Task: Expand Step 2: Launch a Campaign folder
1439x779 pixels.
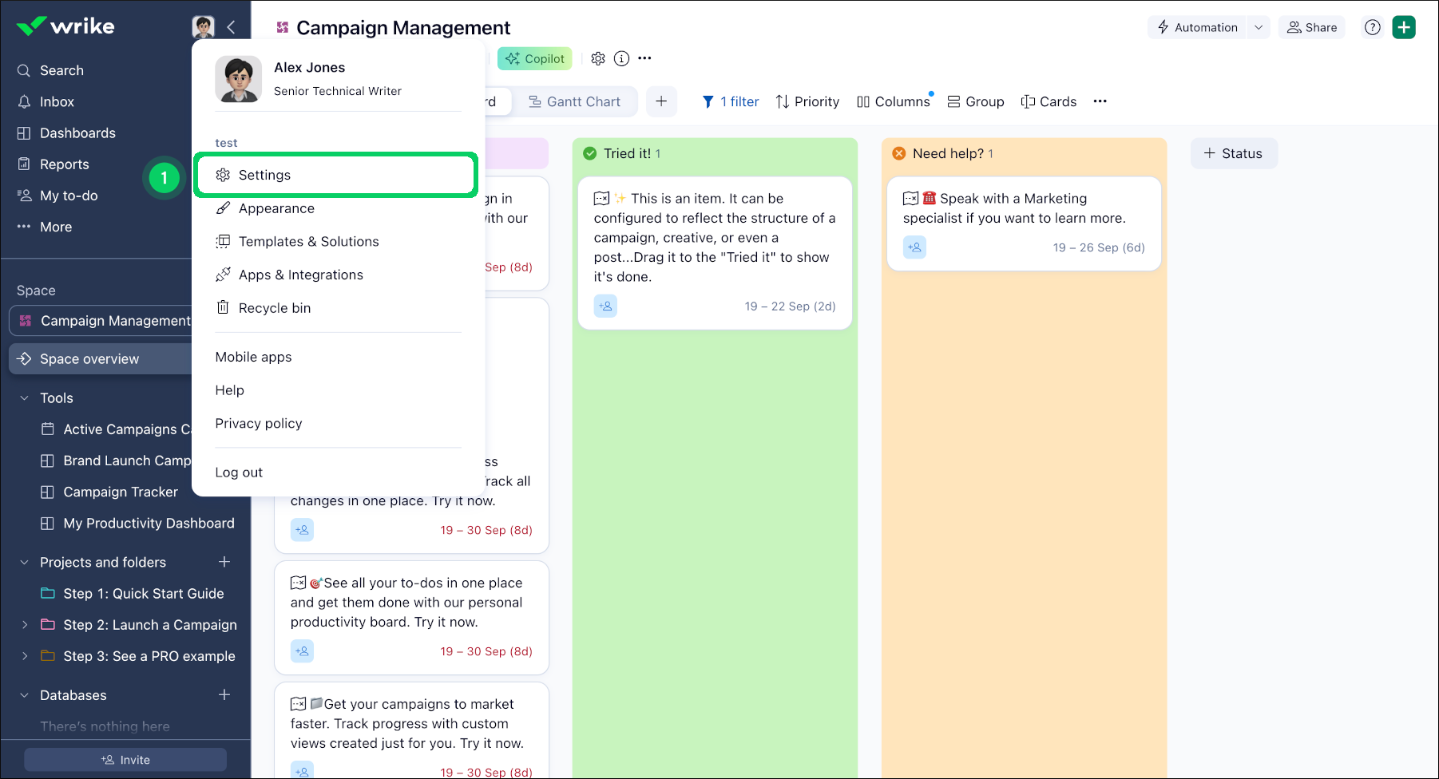Action: [24, 625]
